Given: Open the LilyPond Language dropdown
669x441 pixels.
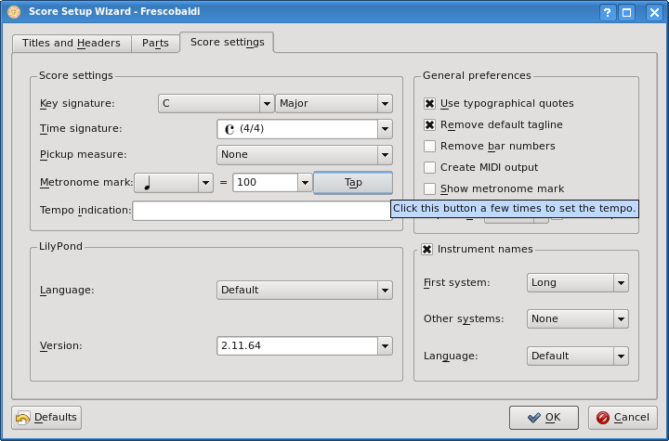Looking at the screenshot, I should click(305, 290).
